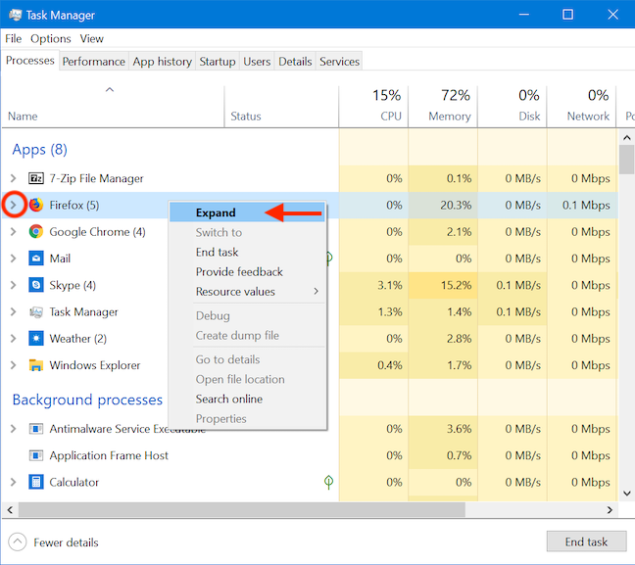This screenshot has height=565, width=635.
Task: Click the 7-Zip File Manager icon
Action: tap(36, 178)
